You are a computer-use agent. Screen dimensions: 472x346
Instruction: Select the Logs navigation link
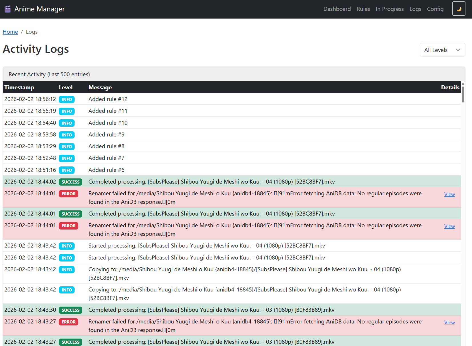(x=415, y=9)
